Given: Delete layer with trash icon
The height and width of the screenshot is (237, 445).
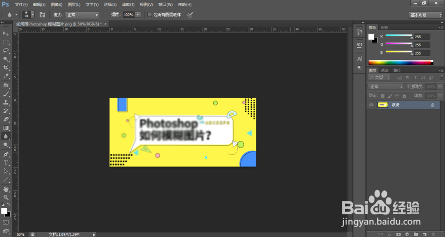Looking at the screenshot, I should point(433,234).
